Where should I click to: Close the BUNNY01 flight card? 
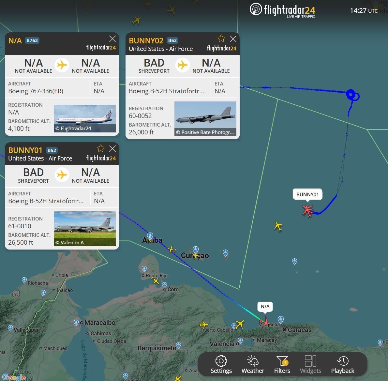click(x=112, y=148)
